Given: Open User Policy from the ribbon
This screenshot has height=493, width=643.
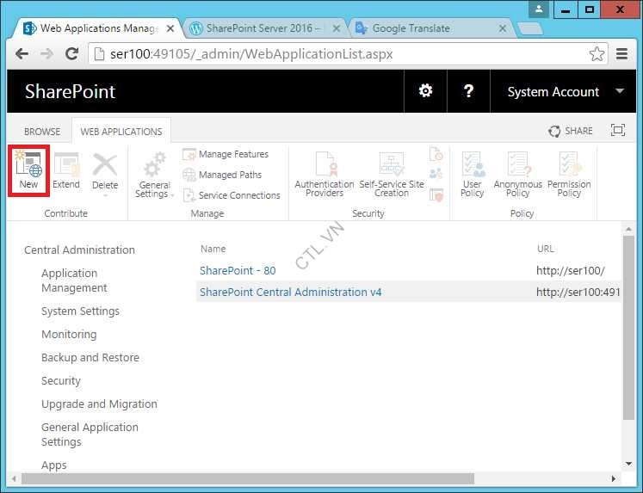Looking at the screenshot, I should pos(473,175).
